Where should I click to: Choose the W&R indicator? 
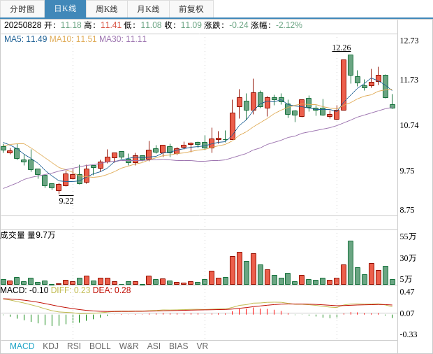coord(129,346)
